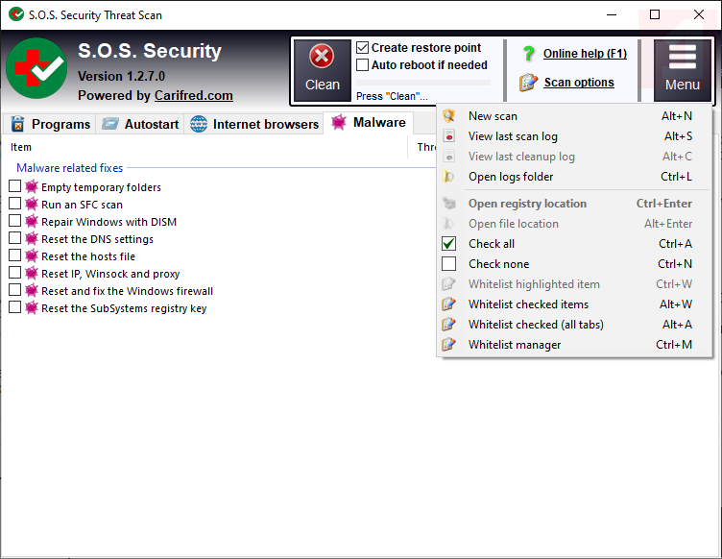The width and height of the screenshot is (722, 559).
Task: Enable Auto reboot if needed
Action: pos(362,65)
